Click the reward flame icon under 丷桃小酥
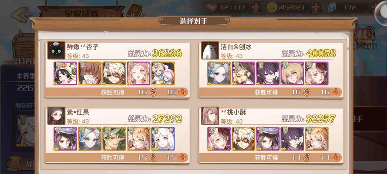The image size is (387, 174). click(x=336, y=157)
